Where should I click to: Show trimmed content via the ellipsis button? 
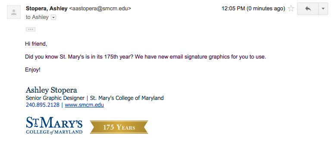(31, 29)
